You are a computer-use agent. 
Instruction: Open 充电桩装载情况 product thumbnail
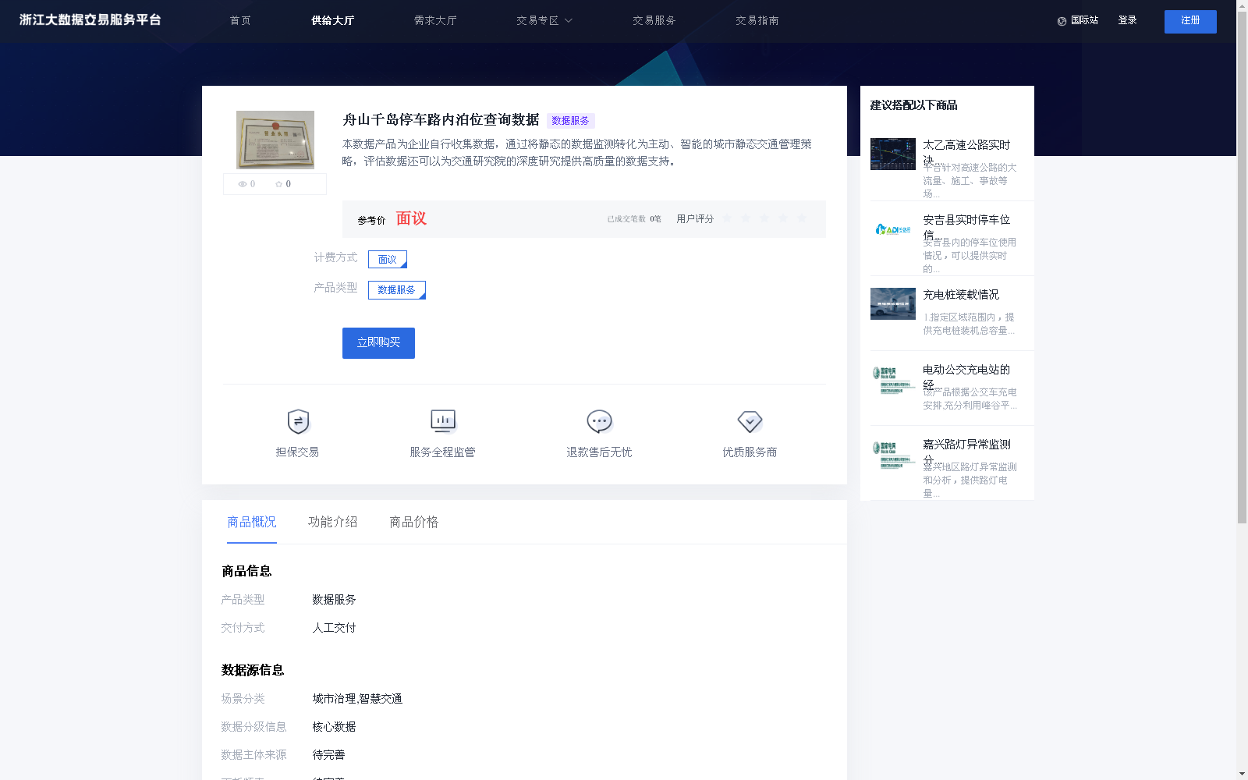tap(893, 303)
